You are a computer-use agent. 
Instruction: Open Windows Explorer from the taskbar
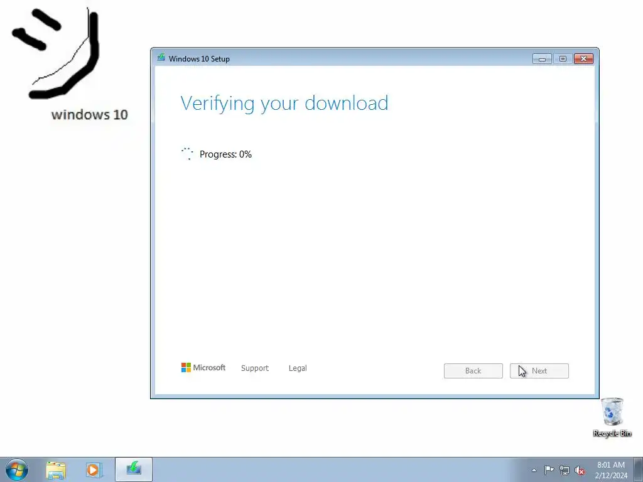[56, 469]
